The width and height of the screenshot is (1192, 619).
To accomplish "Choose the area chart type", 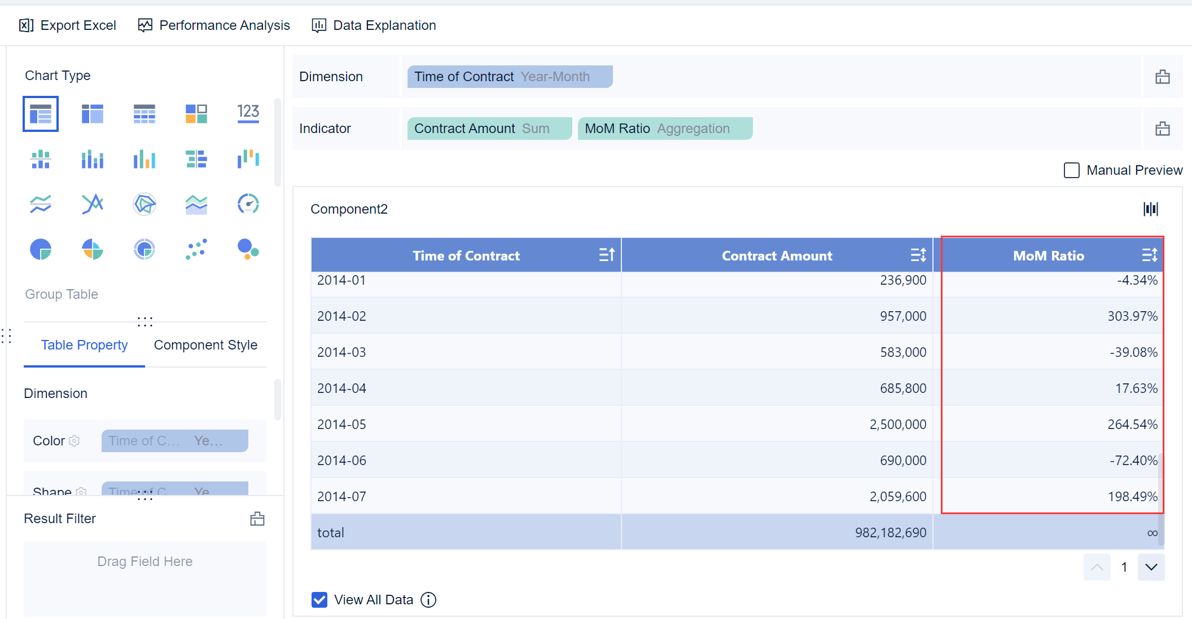I will [196, 204].
